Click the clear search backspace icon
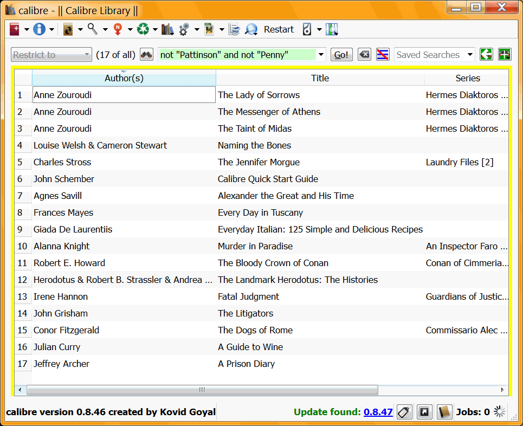This screenshot has height=426, width=523. [365, 54]
